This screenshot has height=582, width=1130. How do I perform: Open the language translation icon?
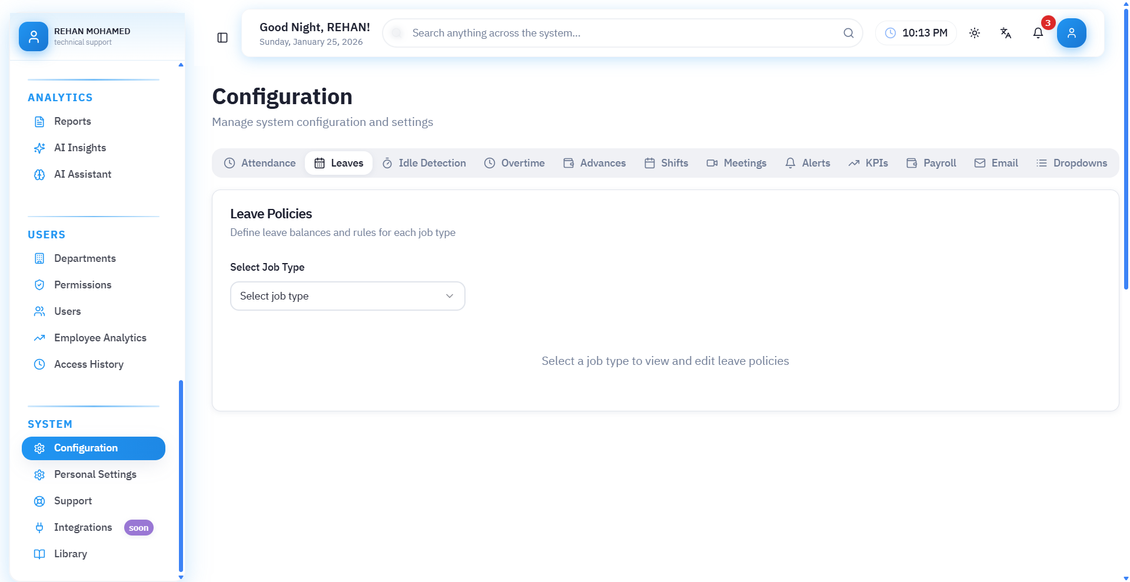click(1006, 33)
